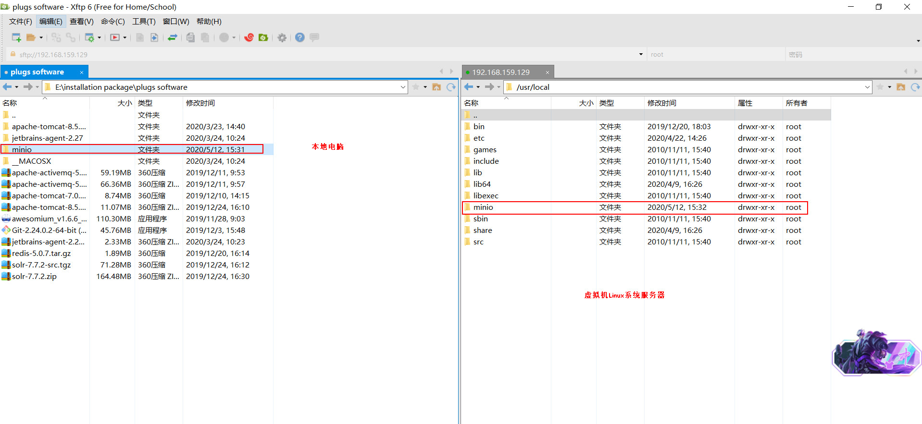
Task: Click the blue Help question mark icon
Action: 300,37
